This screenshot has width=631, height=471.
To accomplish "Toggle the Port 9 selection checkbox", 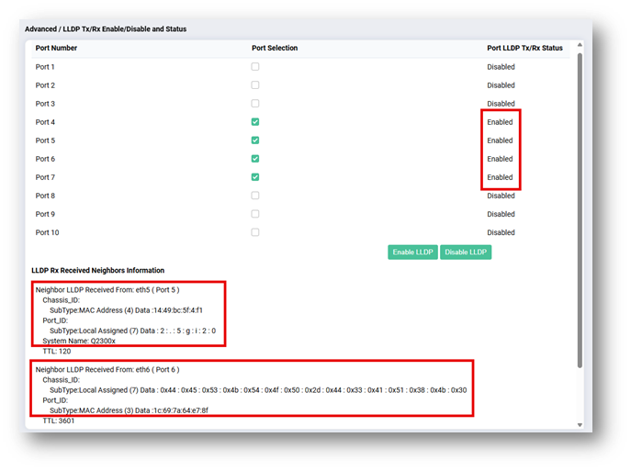I will click(255, 214).
